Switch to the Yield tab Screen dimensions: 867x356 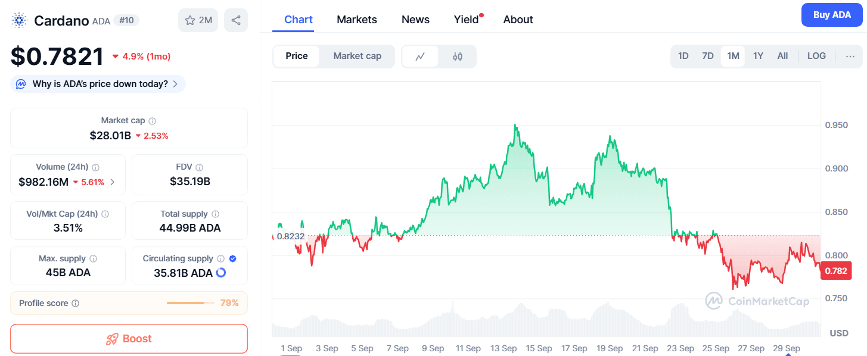467,20
